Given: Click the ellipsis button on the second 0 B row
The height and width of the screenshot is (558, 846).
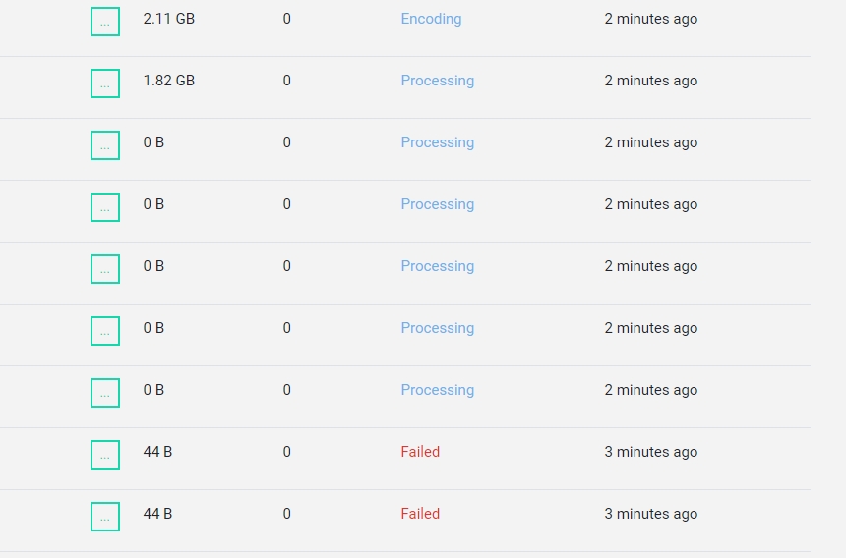Looking at the screenshot, I should pyautogui.click(x=105, y=207).
